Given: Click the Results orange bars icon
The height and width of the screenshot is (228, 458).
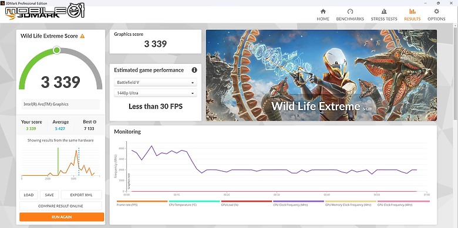Looking at the screenshot, I should 412,11.
